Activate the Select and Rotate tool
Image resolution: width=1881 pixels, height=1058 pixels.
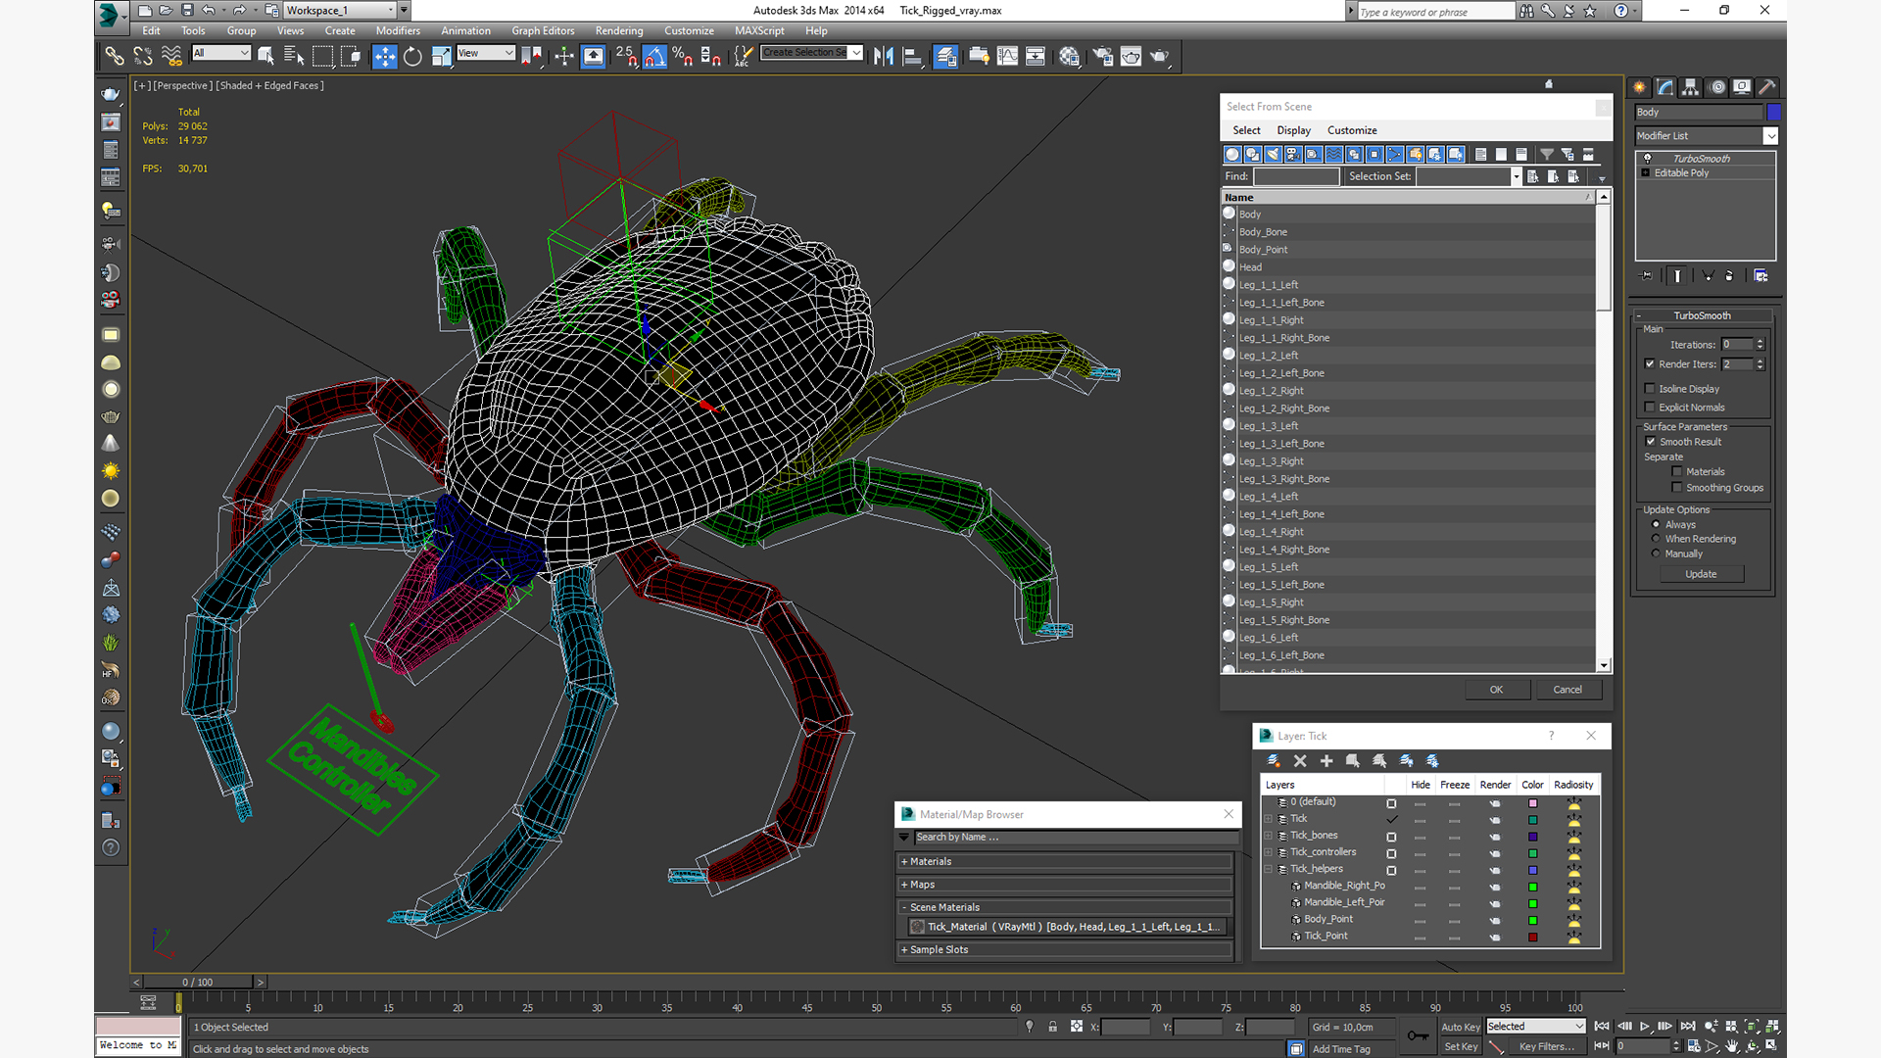point(412,57)
